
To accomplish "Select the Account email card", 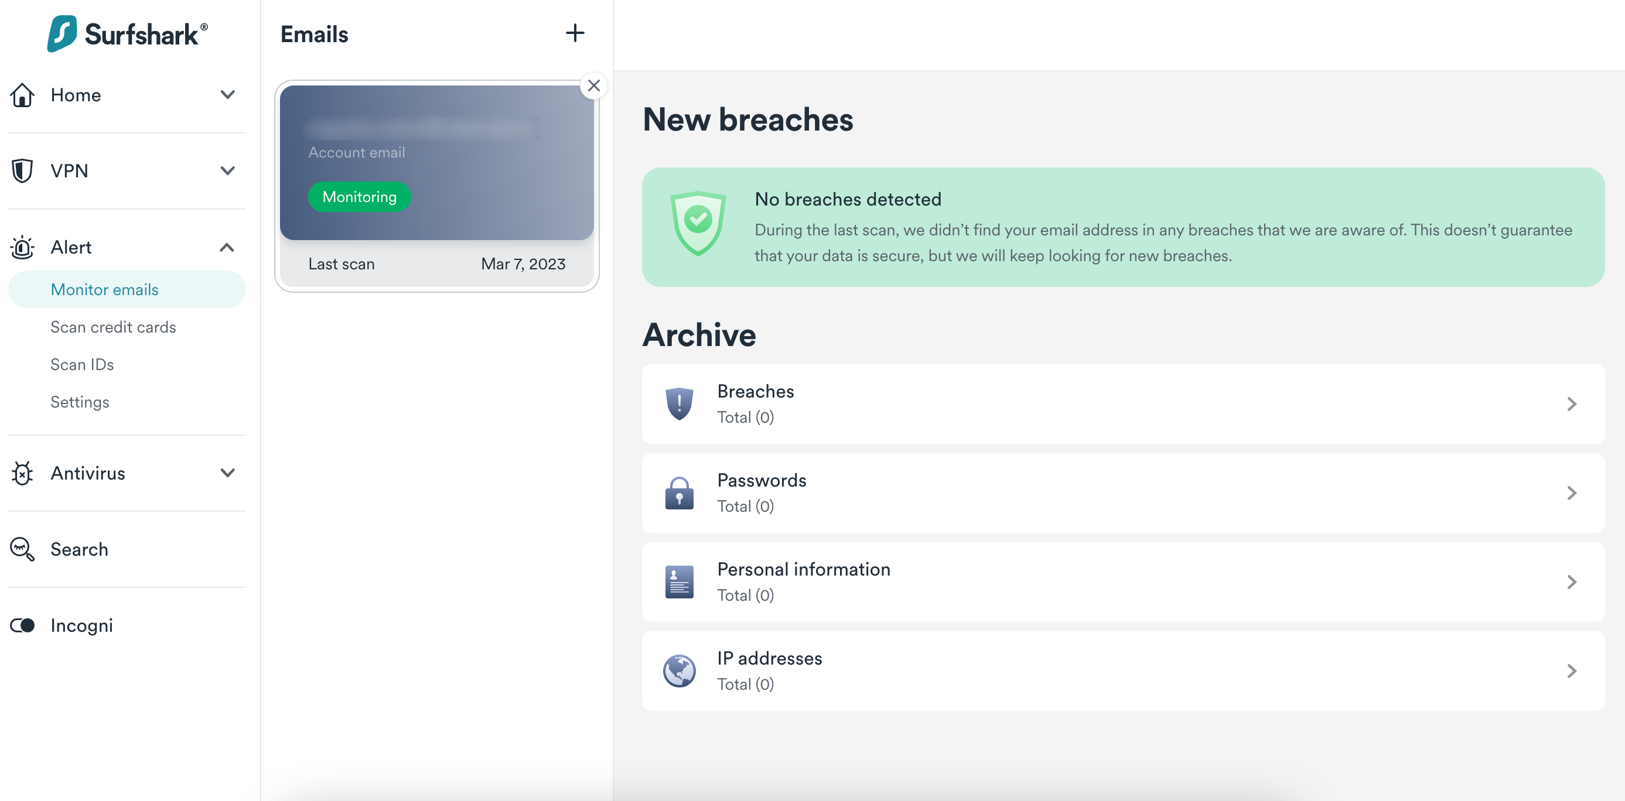I will [x=436, y=163].
